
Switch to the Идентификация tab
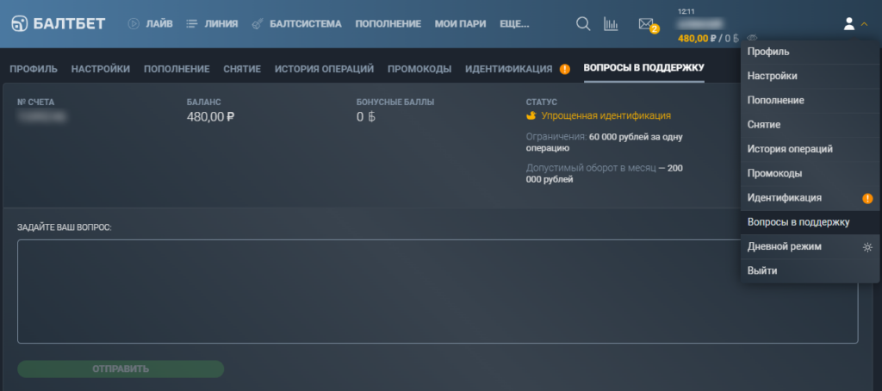click(x=508, y=69)
